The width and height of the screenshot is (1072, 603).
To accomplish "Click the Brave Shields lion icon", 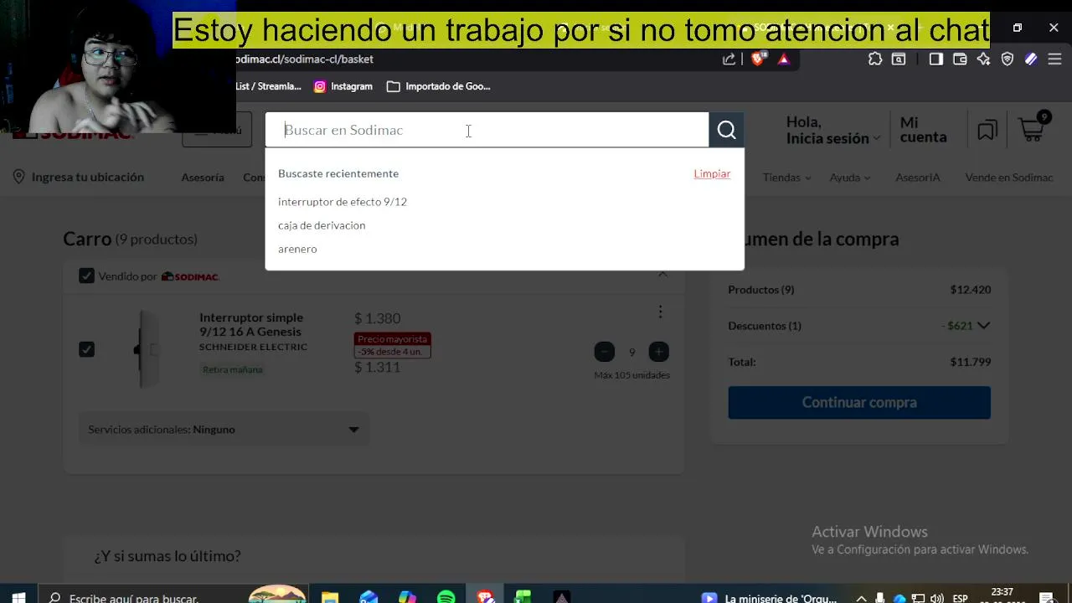I will pyautogui.click(x=758, y=59).
